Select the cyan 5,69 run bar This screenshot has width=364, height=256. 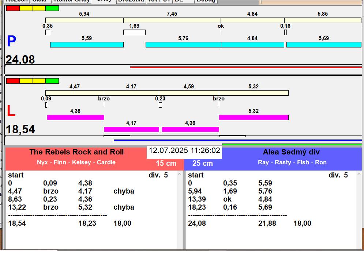(324, 45)
